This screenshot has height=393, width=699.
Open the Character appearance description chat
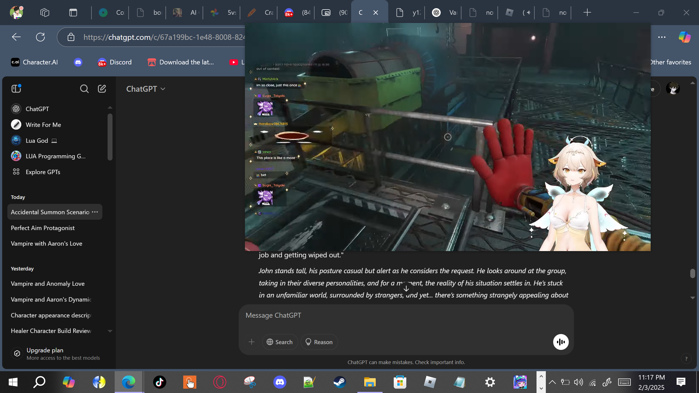55,315
